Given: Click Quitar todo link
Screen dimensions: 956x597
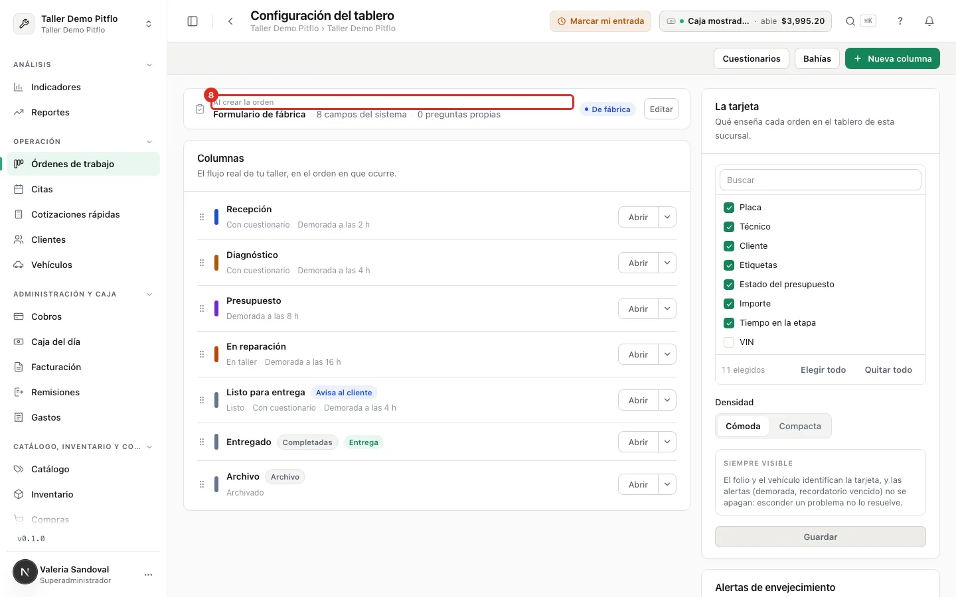Looking at the screenshot, I should click(x=888, y=369).
